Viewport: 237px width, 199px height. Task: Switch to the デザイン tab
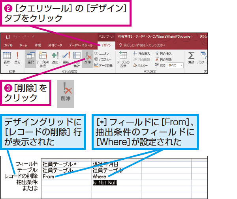point(106,46)
